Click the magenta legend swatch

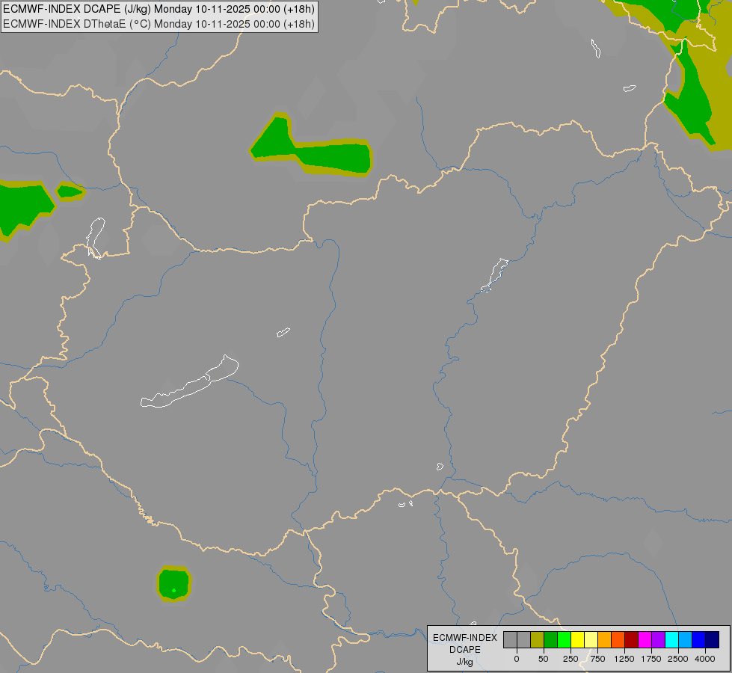click(x=645, y=639)
